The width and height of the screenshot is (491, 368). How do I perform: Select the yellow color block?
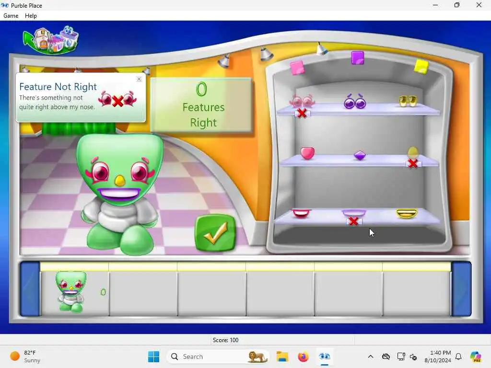(421, 67)
